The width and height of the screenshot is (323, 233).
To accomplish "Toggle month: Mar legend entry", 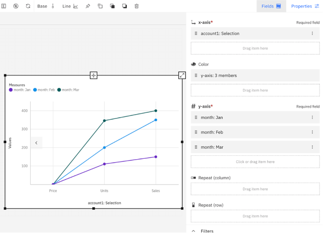I will click(x=68, y=90).
